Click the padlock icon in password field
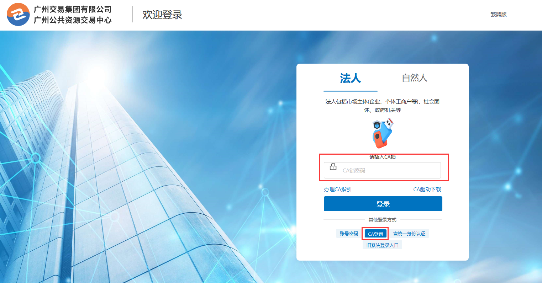 [x=333, y=166]
